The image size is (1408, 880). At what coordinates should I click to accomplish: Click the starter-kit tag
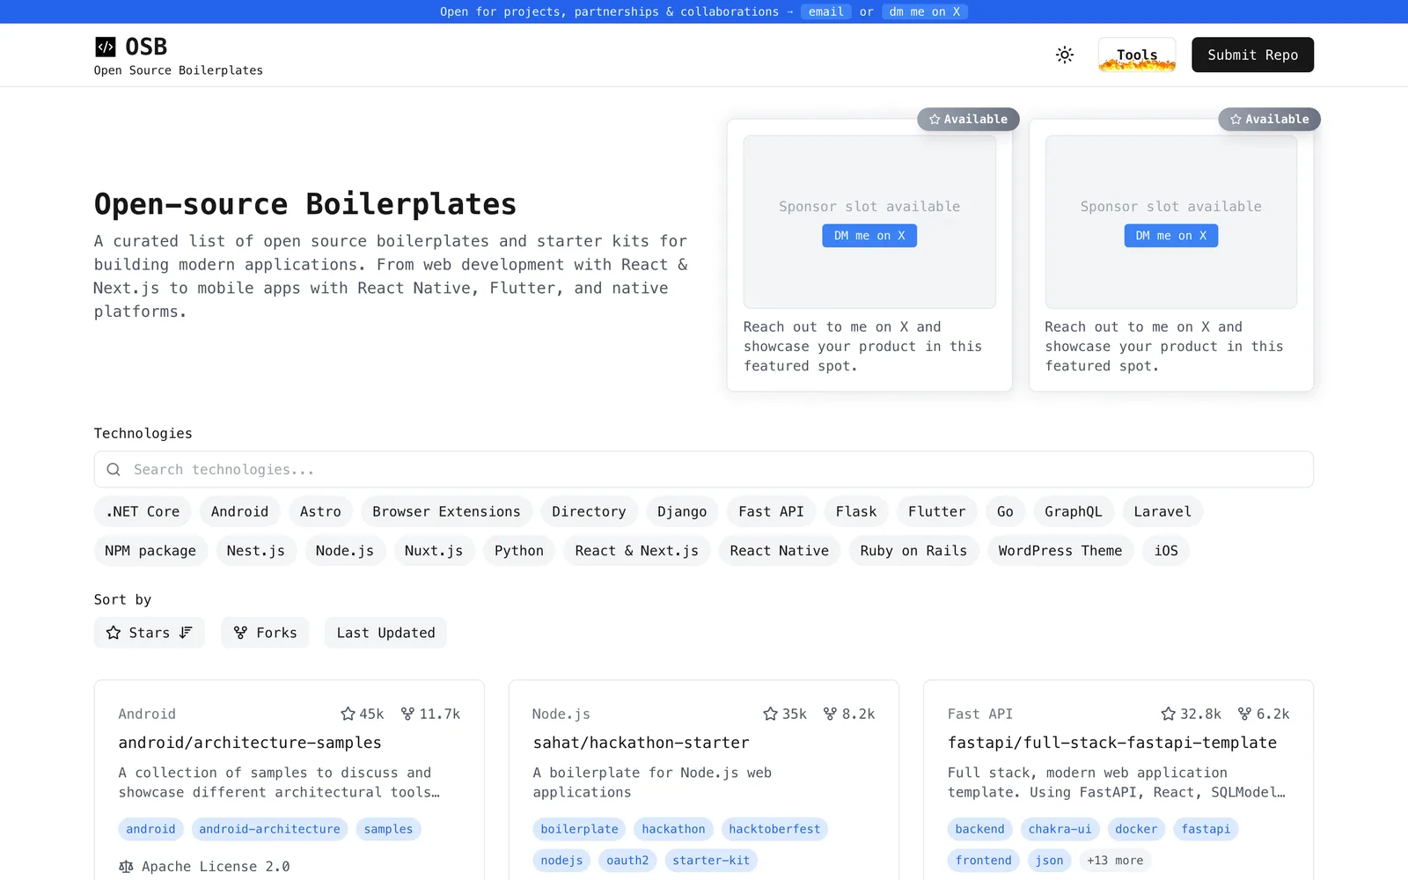(x=711, y=861)
